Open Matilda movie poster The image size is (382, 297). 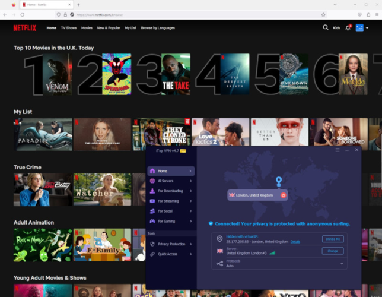(353, 74)
